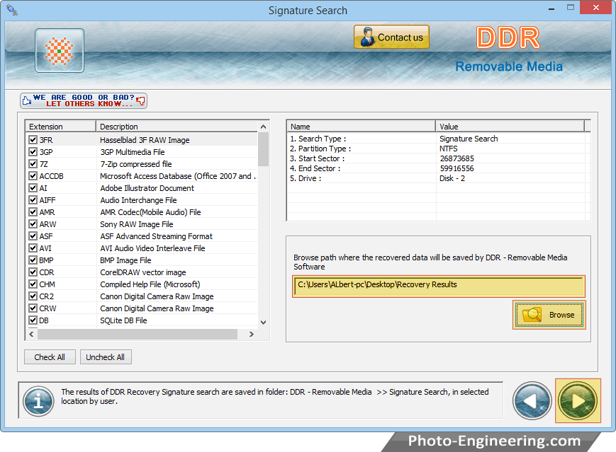Click the 'We are good or bad' feedback banner
This screenshot has width=616, height=452.
pyautogui.click(x=84, y=100)
